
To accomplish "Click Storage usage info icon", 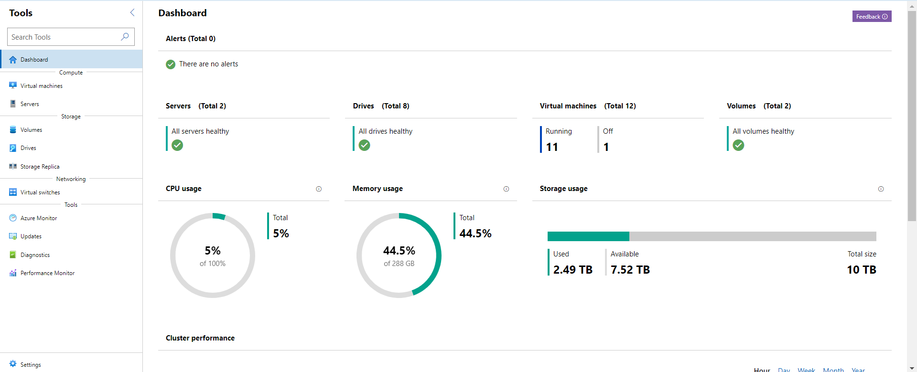I will 881,189.
